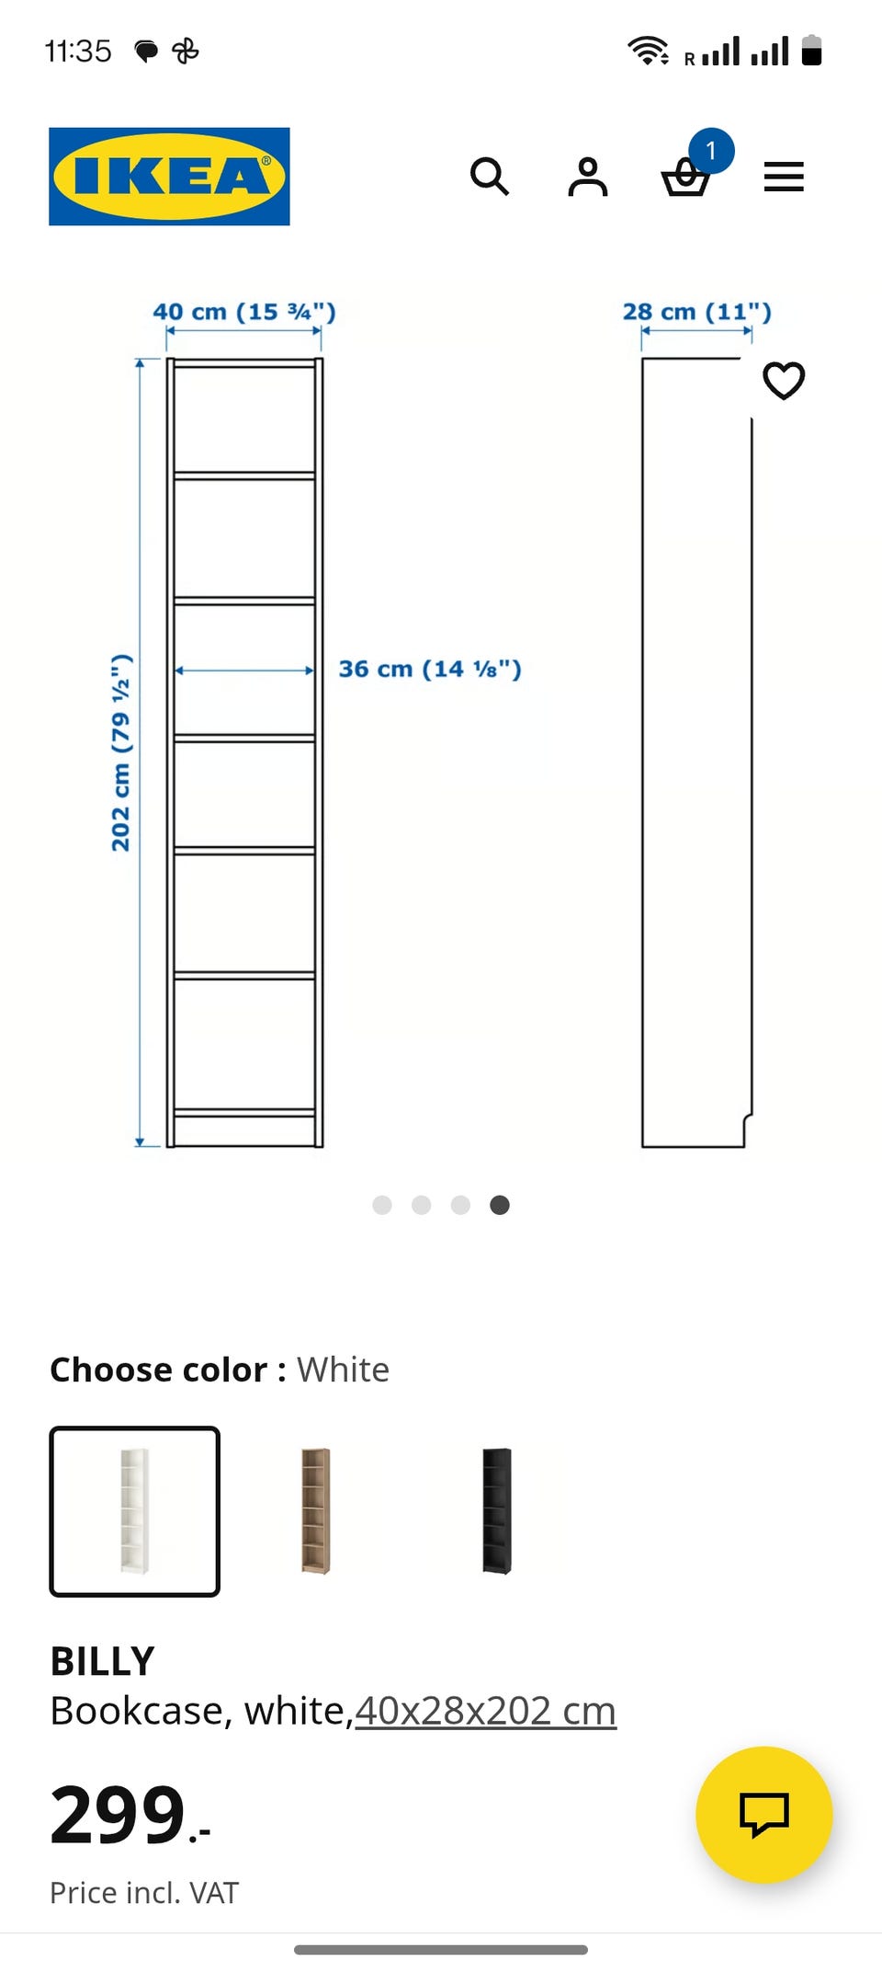The width and height of the screenshot is (882, 1972).
Task: Open the 40x28x202 cm dimensions link
Action: [486, 1711]
